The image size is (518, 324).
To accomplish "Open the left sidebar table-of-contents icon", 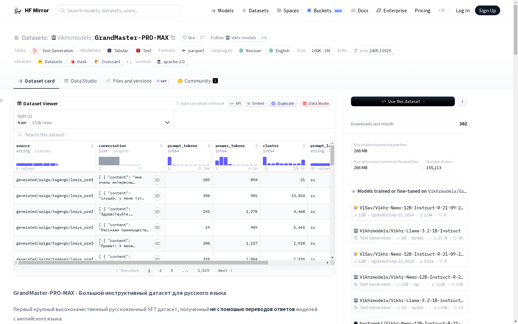I will point(2,100).
